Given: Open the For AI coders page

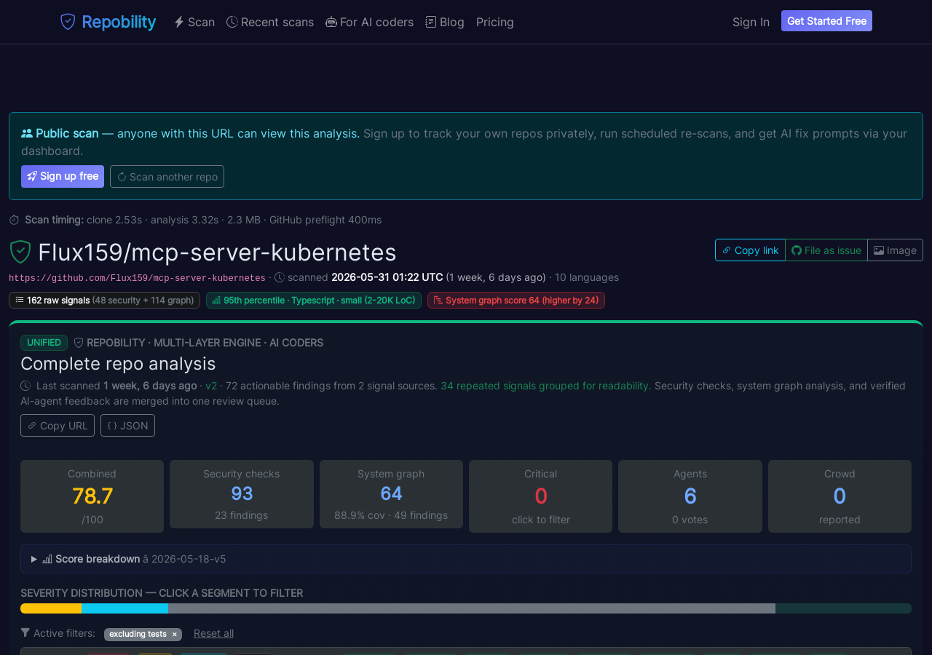Looking at the screenshot, I should (369, 22).
